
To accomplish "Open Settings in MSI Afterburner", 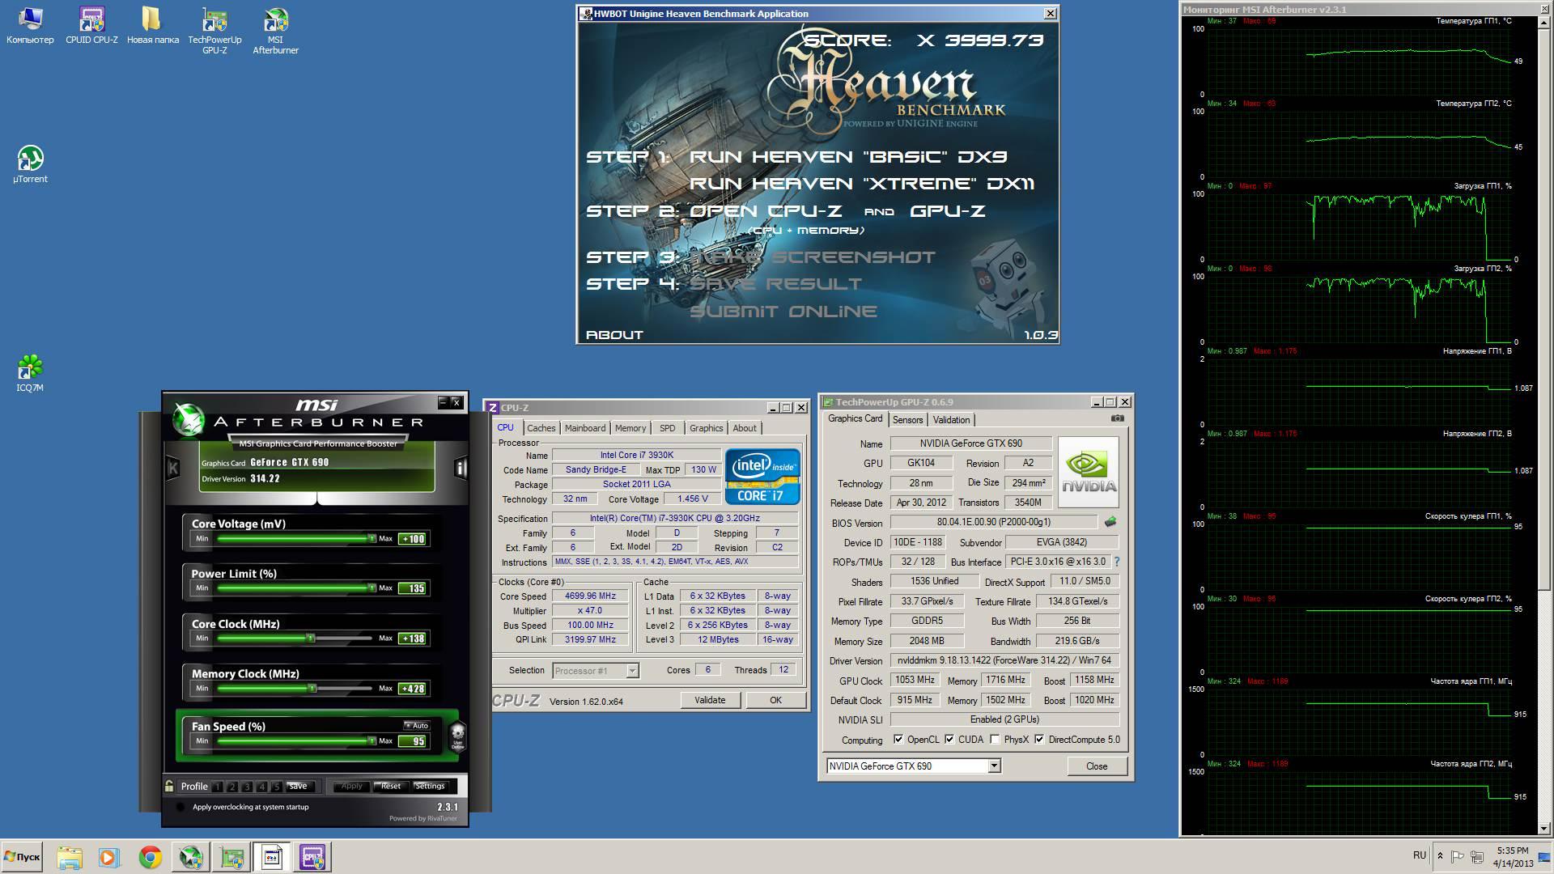I will [x=430, y=786].
